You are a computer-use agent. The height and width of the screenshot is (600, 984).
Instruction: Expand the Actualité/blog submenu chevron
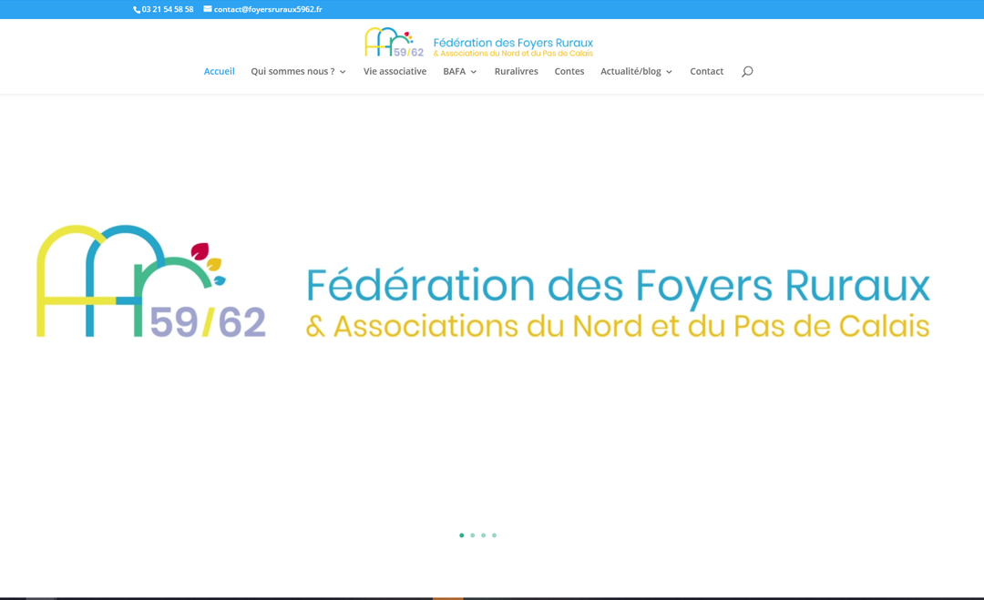669,72
